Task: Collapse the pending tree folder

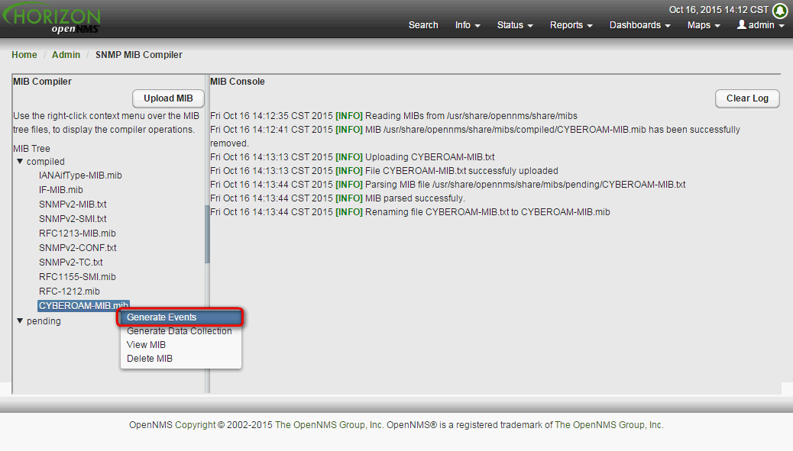Action: point(20,321)
